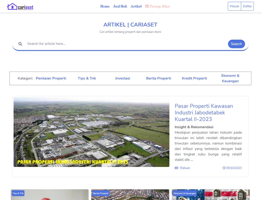The height and width of the screenshot is (200, 262).
Task: Click the featured article aerial photo thumbnail
Action: [x=91, y=132]
